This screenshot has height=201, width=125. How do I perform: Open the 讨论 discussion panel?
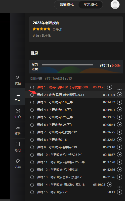click(x=18, y=113)
